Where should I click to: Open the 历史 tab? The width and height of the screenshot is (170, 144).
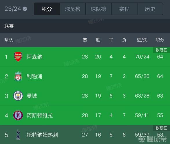click(150, 9)
